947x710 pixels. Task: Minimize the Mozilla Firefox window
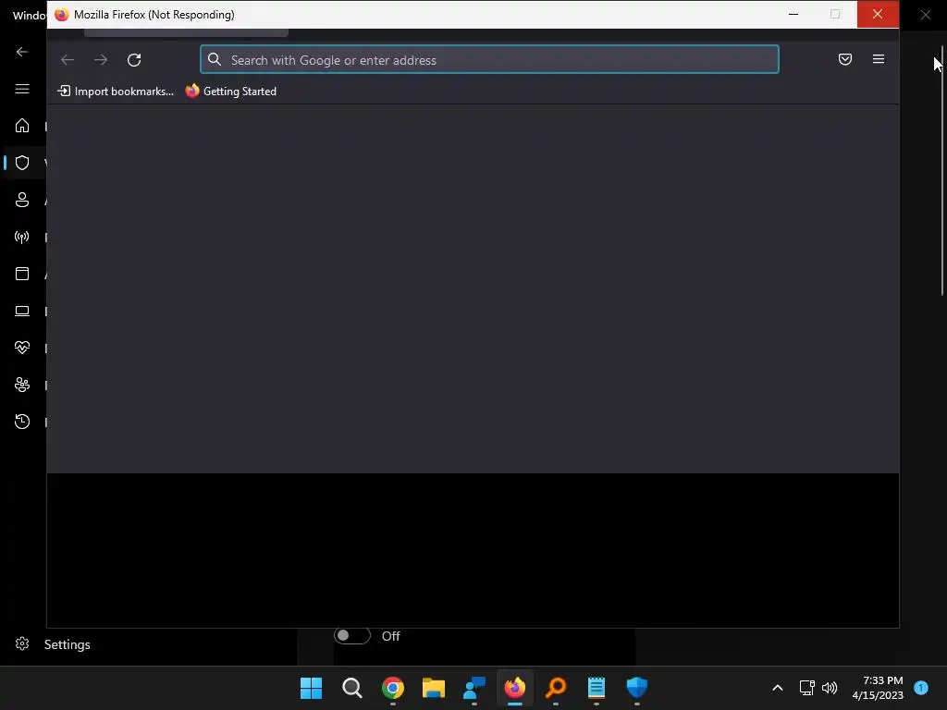(x=793, y=14)
